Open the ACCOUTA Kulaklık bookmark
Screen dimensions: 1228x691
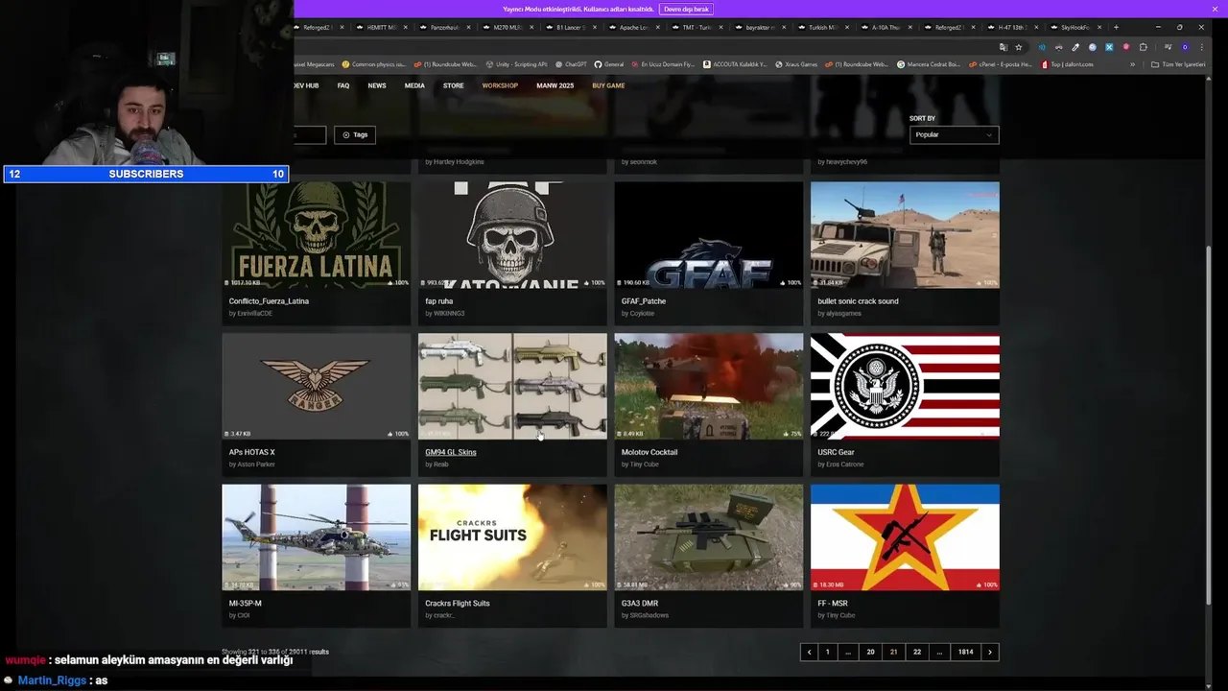[x=735, y=64]
